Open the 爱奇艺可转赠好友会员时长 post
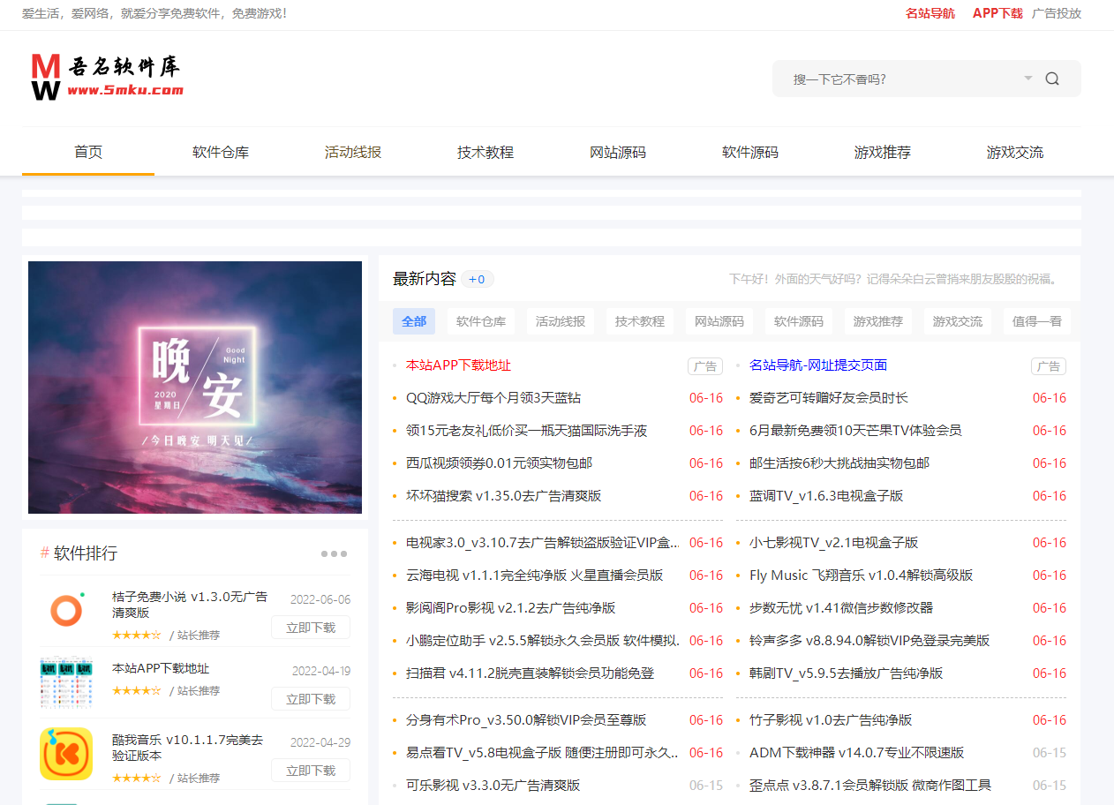Screen dimensions: 1114x805 pos(829,398)
